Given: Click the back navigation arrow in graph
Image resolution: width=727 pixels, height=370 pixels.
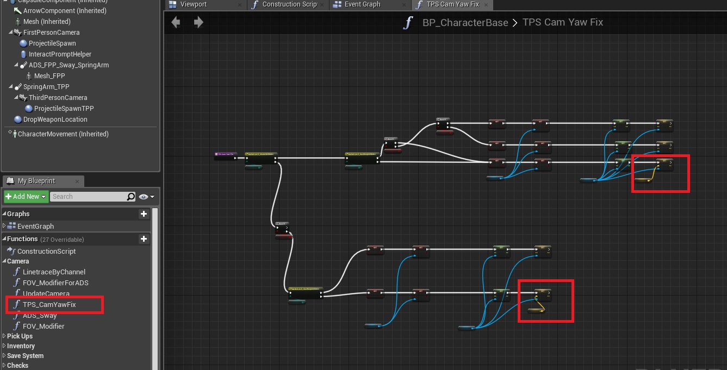Looking at the screenshot, I should 175,22.
